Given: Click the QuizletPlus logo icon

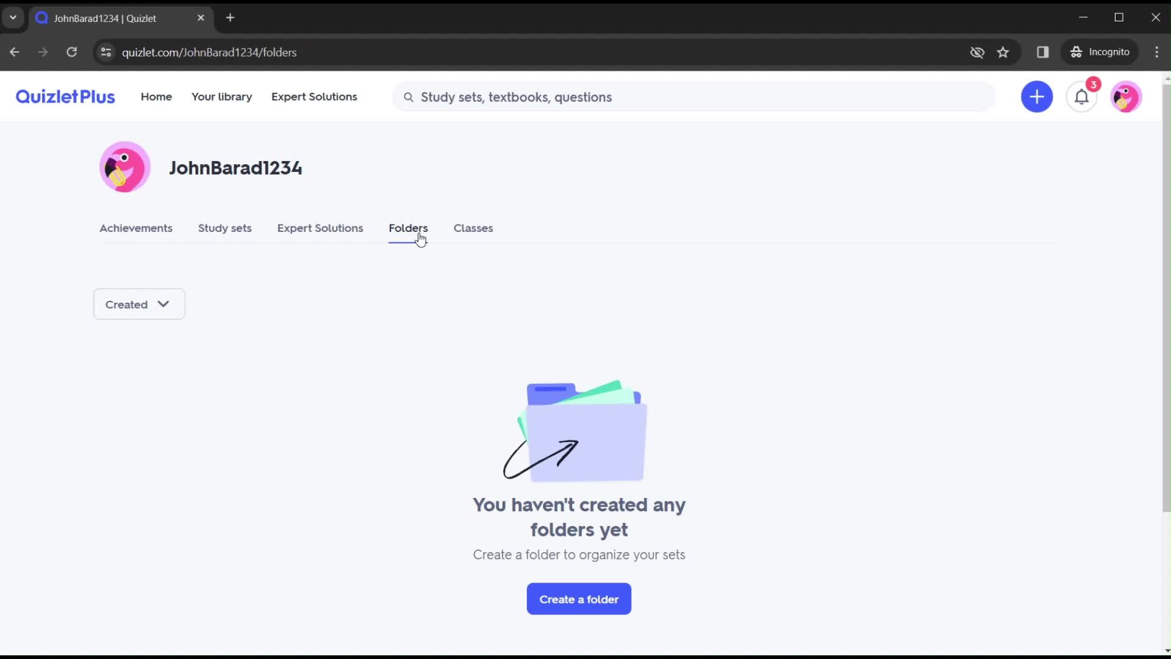Looking at the screenshot, I should point(66,96).
